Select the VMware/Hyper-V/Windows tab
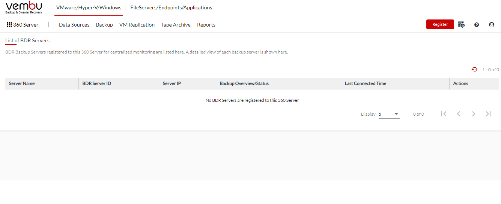501x204 pixels. pyautogui.click(x=89, y=7)
